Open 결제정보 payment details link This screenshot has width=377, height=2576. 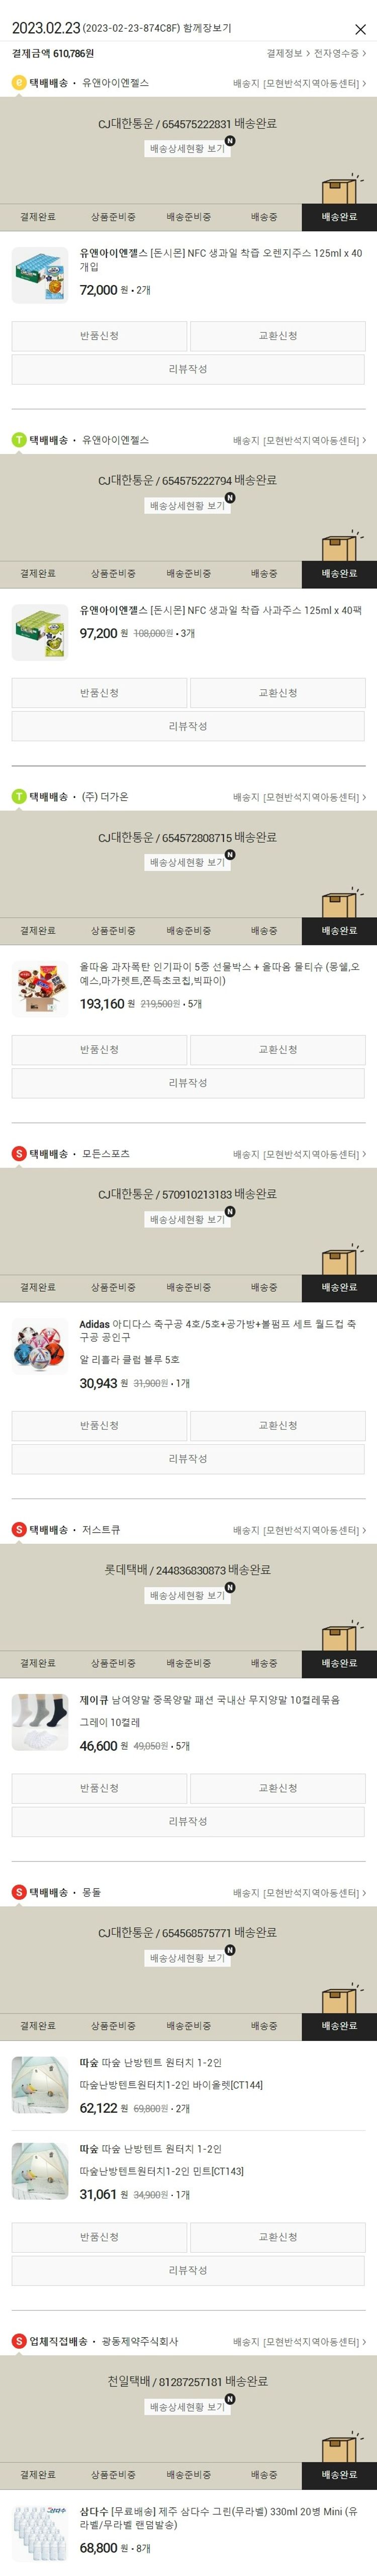[288, 53]
